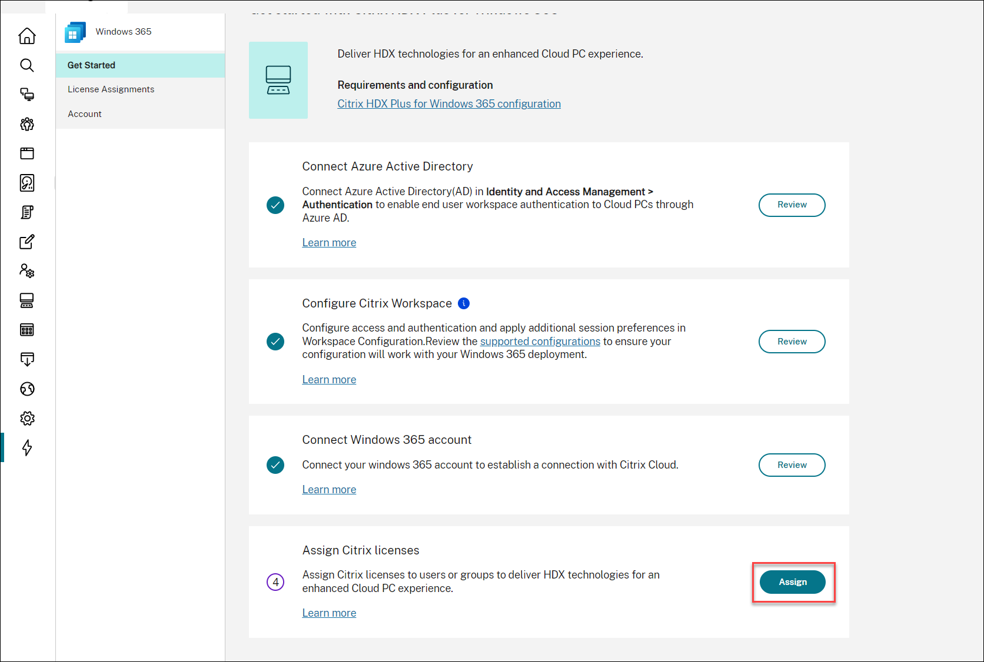Screen dimensions: 984x662
Task: Click 'Identity and Access Management >' bold text
Action: [x=570, y=192]
